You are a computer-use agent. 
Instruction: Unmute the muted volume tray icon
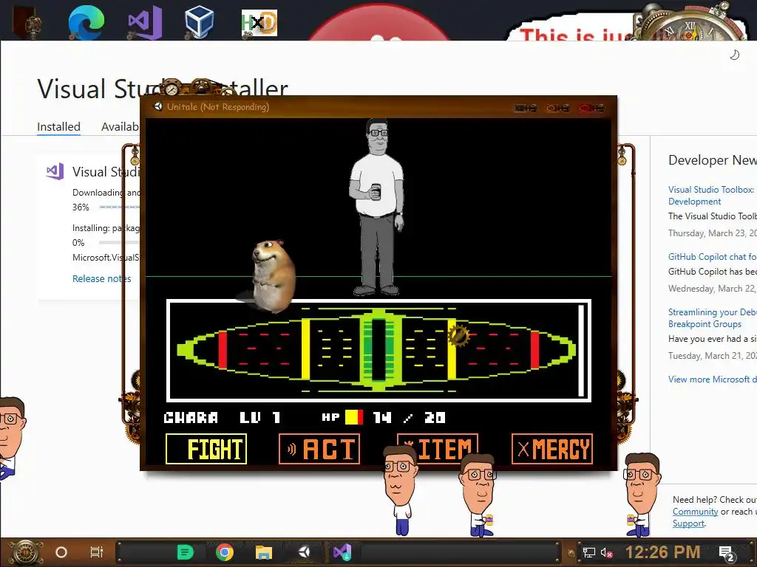(607, 552)
